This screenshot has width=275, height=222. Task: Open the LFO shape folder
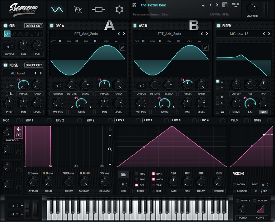coord(124,174)
